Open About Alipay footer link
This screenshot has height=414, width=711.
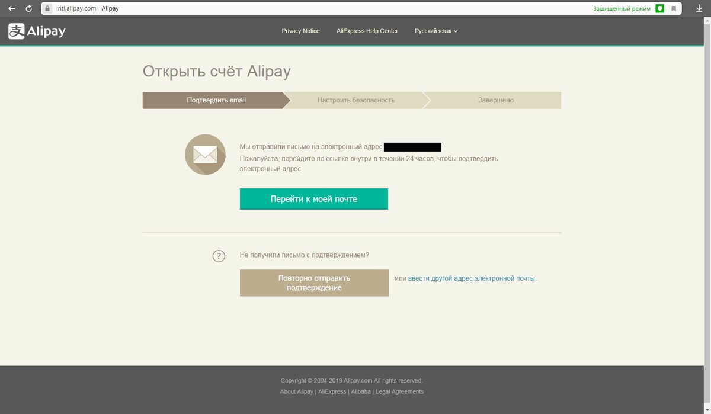tap(297, 391)
